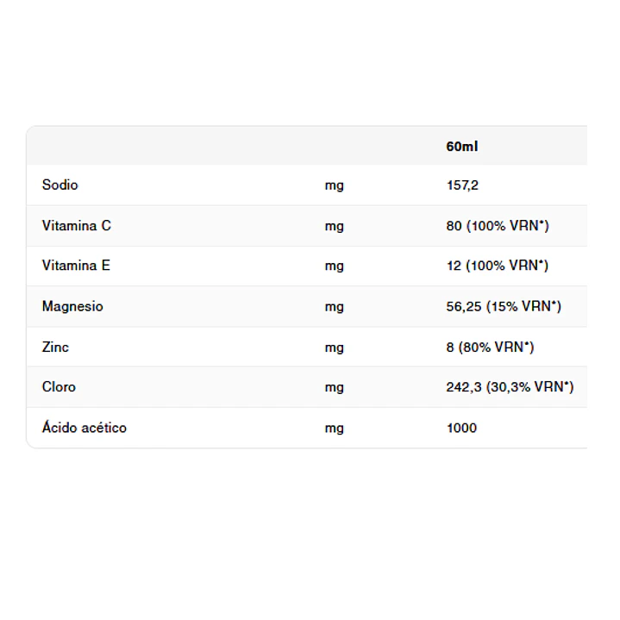Click the 12 (100% VRN*) value

[498, 266]
